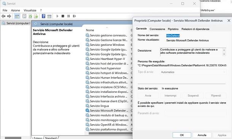Switch to the Standard view tab
232x139 pixels.
tap(51, 138)
